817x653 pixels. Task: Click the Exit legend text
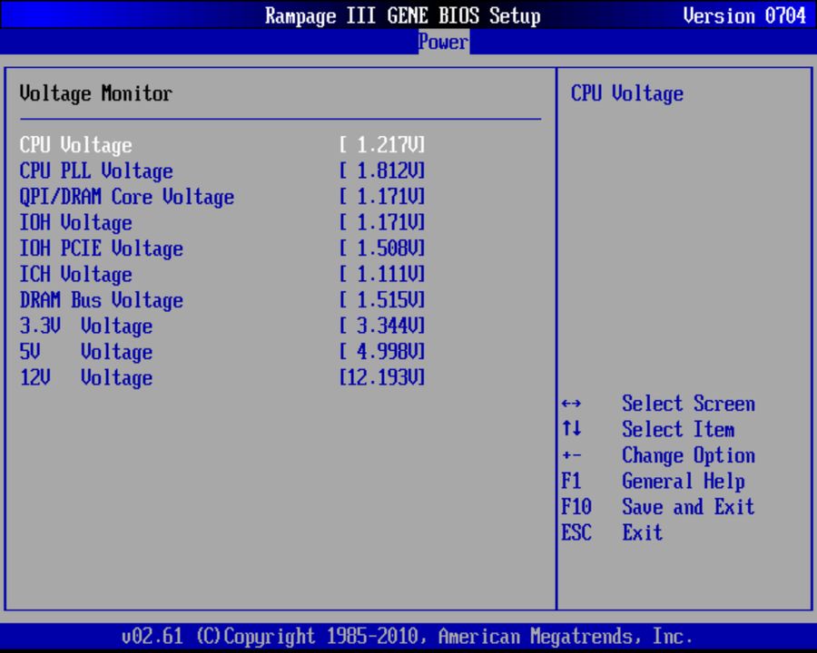[x=643, y=532]
